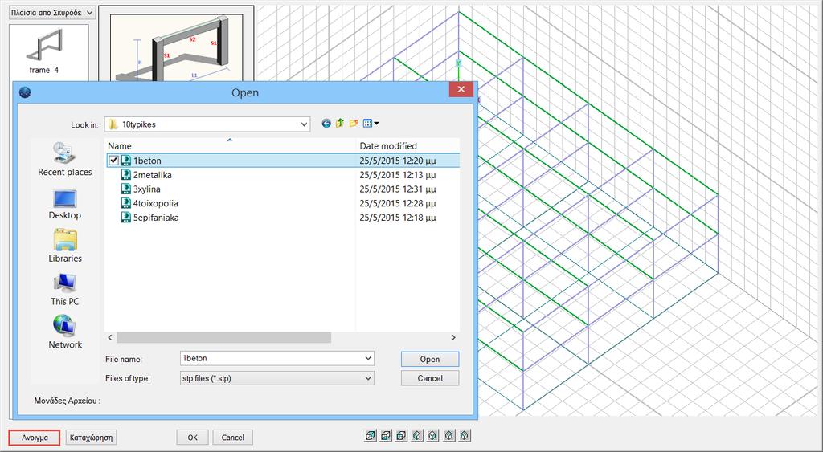This screenshot has height=452, width=823.
Task: Select the last isometric view icon in bottom toolbar
Action: 465,435
